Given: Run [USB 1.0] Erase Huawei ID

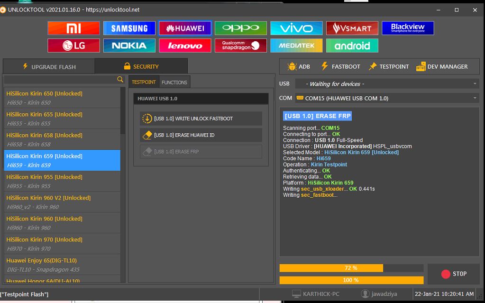Looking at the screenshot, I should tap(201, 135).
